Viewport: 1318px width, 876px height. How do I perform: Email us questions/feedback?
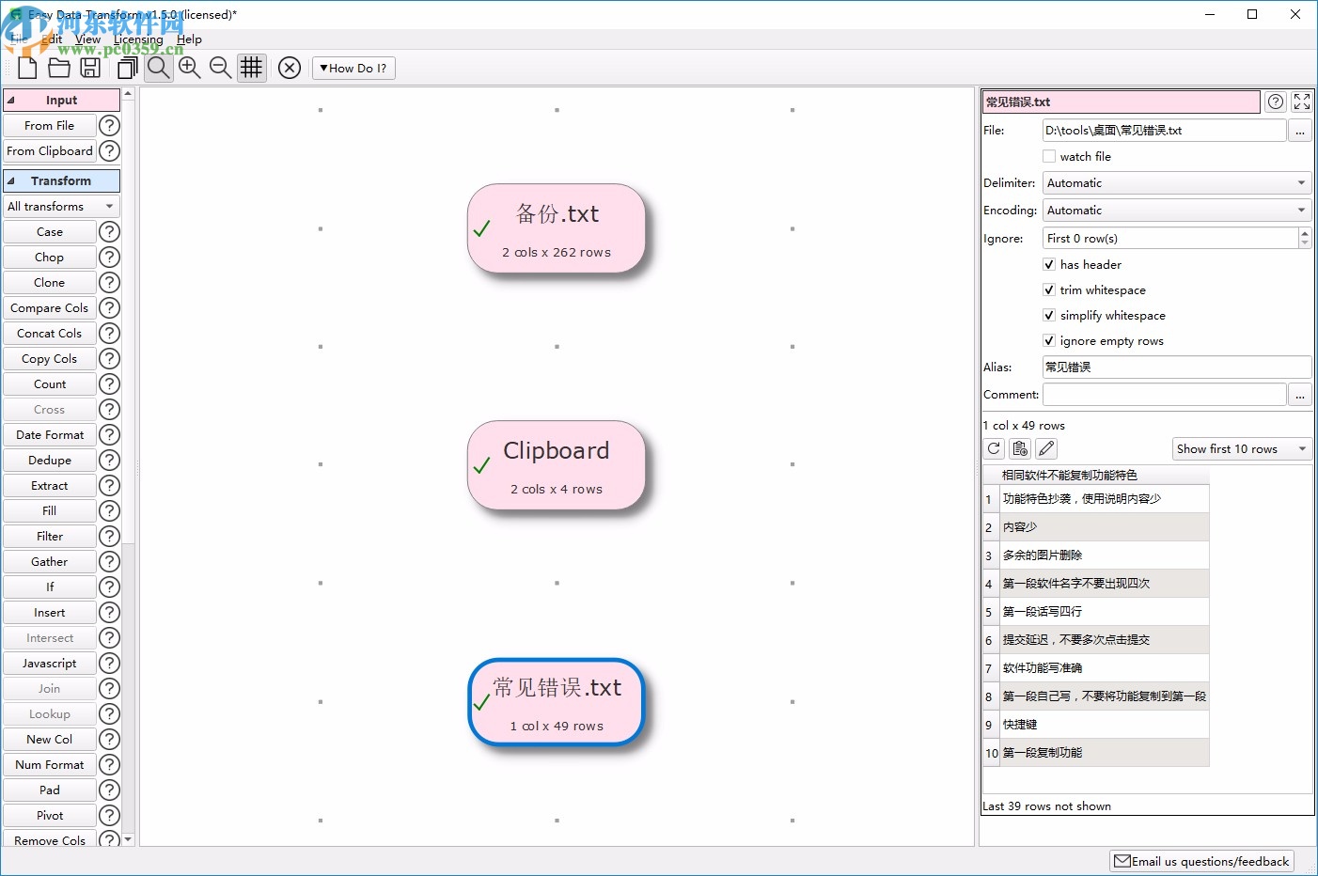coord(1201,861)
